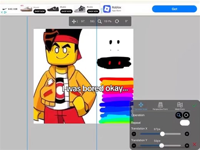Click the Y coordinate value 59 in toolbar
The height and width of the screenshot is (150, 200).
coord(92,21)
